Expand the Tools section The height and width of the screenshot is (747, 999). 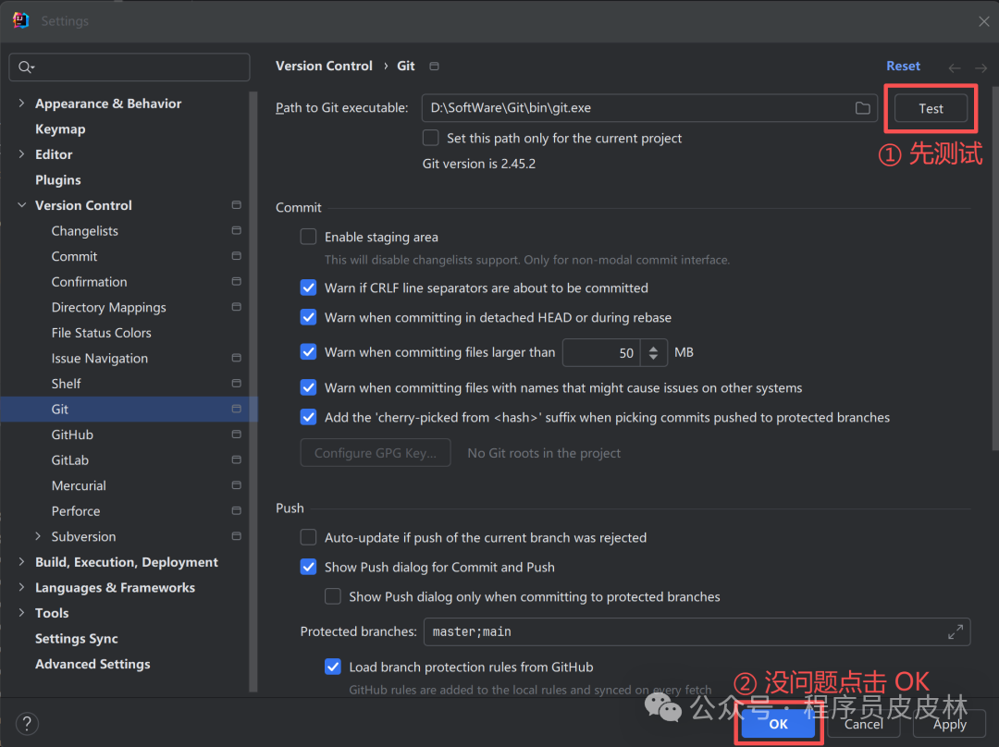(x=21, y=613)
